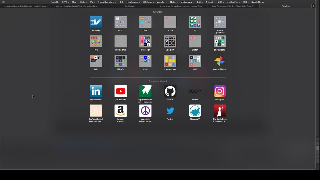Open the craigslist dallas site icon
The width and height of the screenshot is (320, 180).
tap(145, 111)
